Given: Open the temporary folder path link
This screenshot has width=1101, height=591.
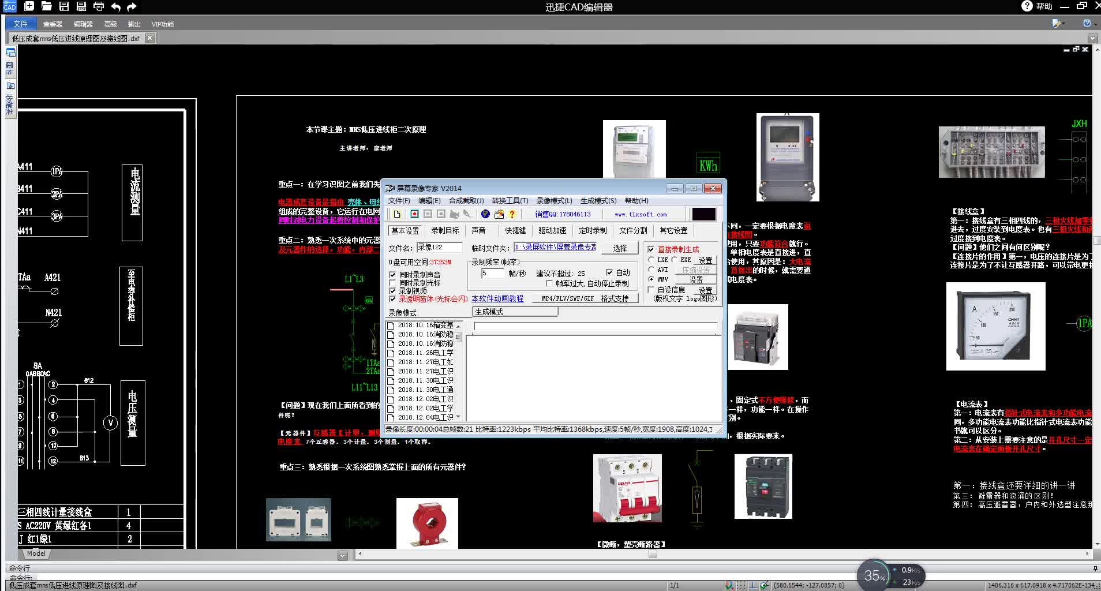Looking at the screenshot, I should point(555,247).
